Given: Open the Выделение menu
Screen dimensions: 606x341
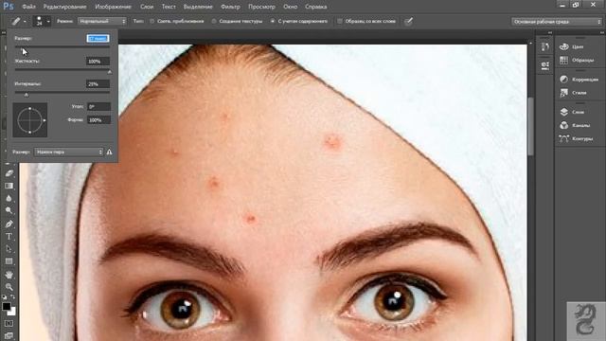Looking at the screenshot, I should coord(198,7).
